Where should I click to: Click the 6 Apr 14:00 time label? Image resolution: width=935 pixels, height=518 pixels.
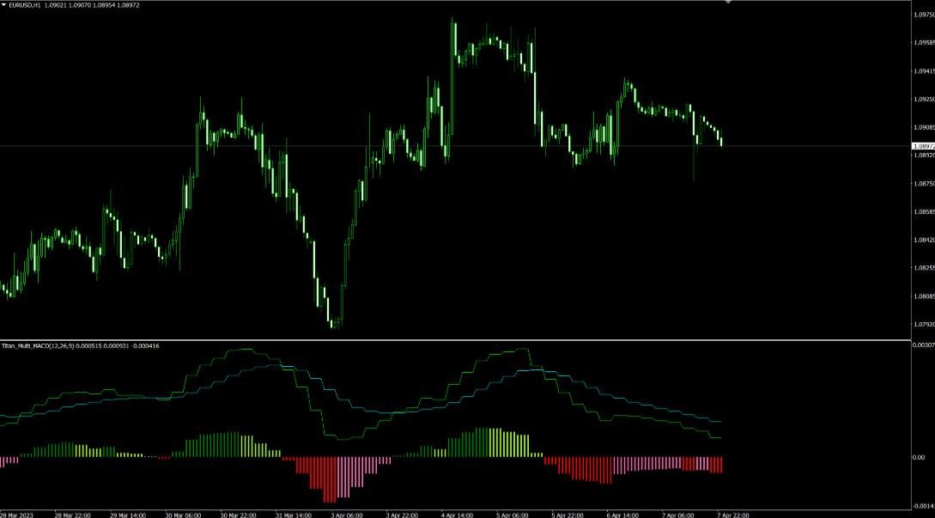click(624, 515)
